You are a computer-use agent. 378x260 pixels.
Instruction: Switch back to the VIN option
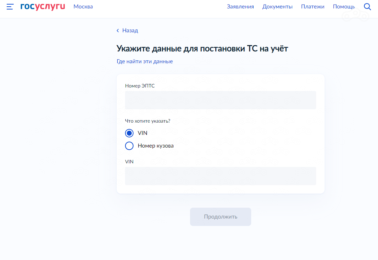129,133
